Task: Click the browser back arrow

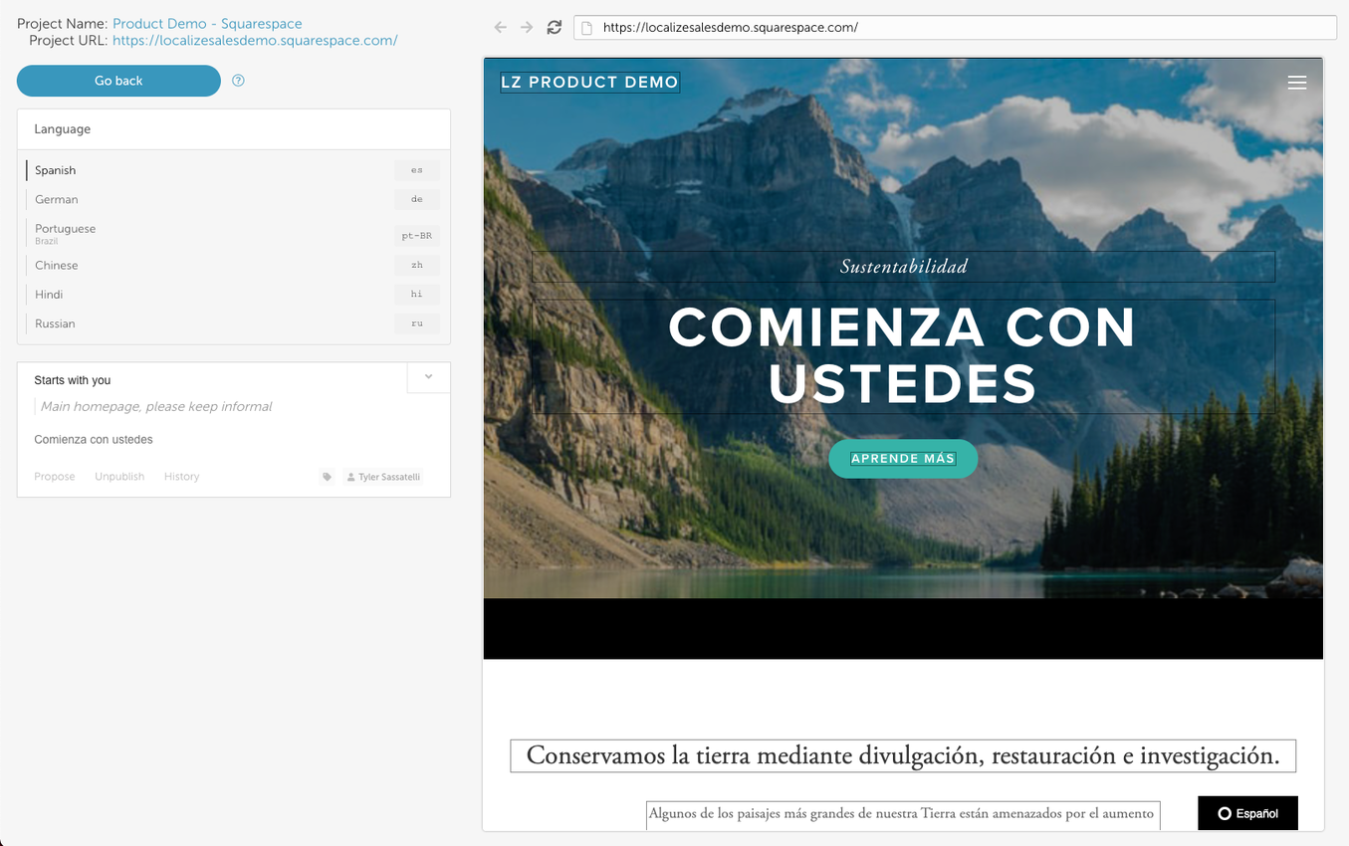Action: tap(500, 27)
